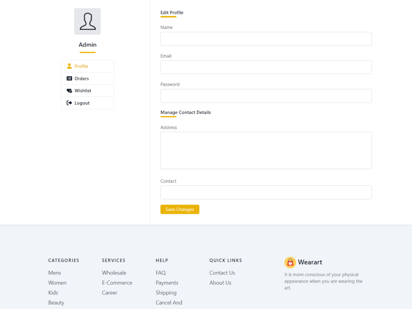This screenshot has width=412, height=309.
Task: Open the Payments help link
Action: [167, 283]
